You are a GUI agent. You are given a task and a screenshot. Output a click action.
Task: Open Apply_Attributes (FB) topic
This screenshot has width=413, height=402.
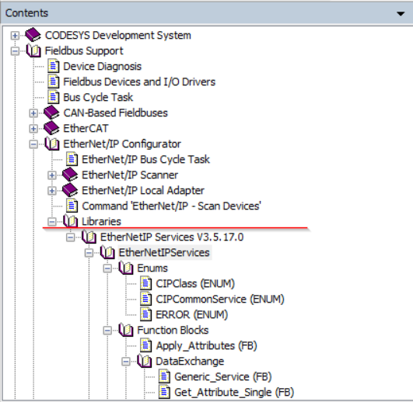[207, 345]
